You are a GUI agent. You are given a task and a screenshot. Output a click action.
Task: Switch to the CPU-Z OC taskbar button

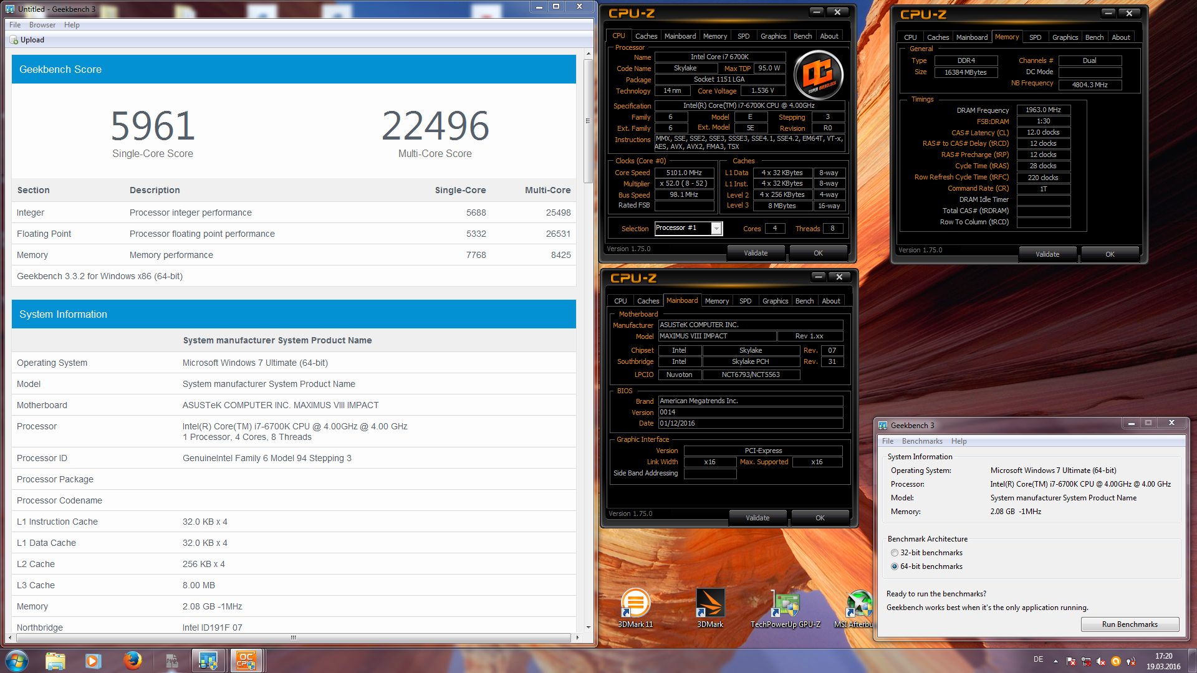pyautogui.click(x=247, y=661)
